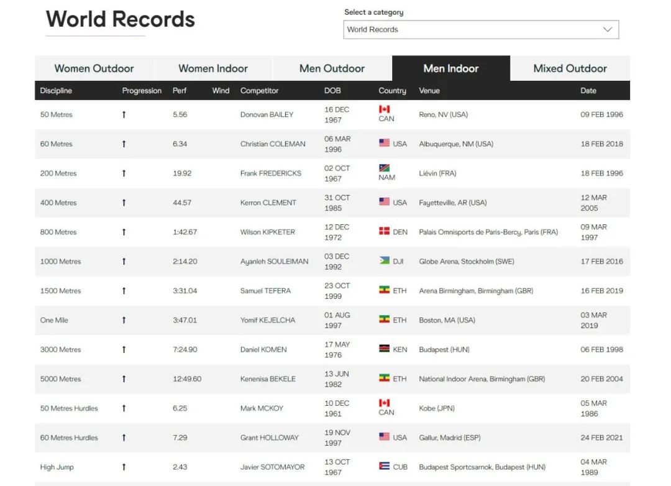
Task: Click Grant HOLLOWAY competitor name
Action: click(x=269, y=438)
